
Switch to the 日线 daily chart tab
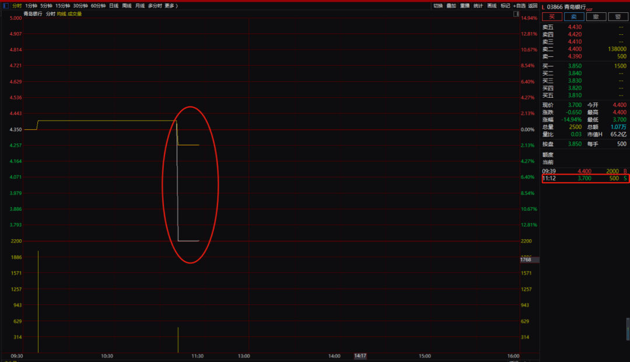114,6
